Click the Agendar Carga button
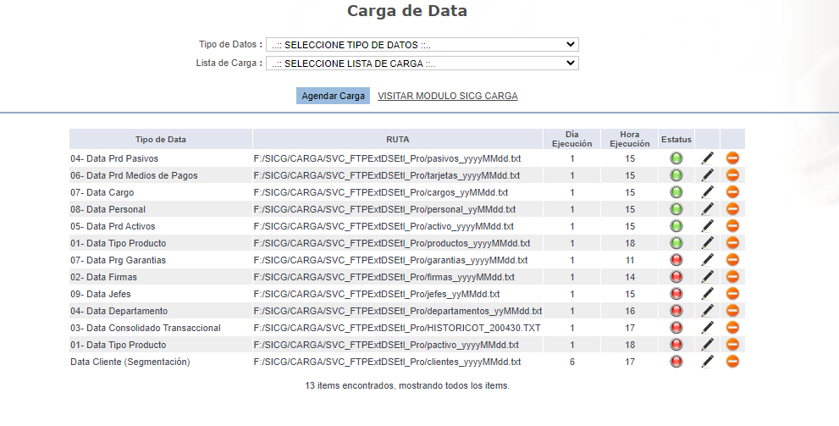This screenshot has height=426, width=839. 334,96
